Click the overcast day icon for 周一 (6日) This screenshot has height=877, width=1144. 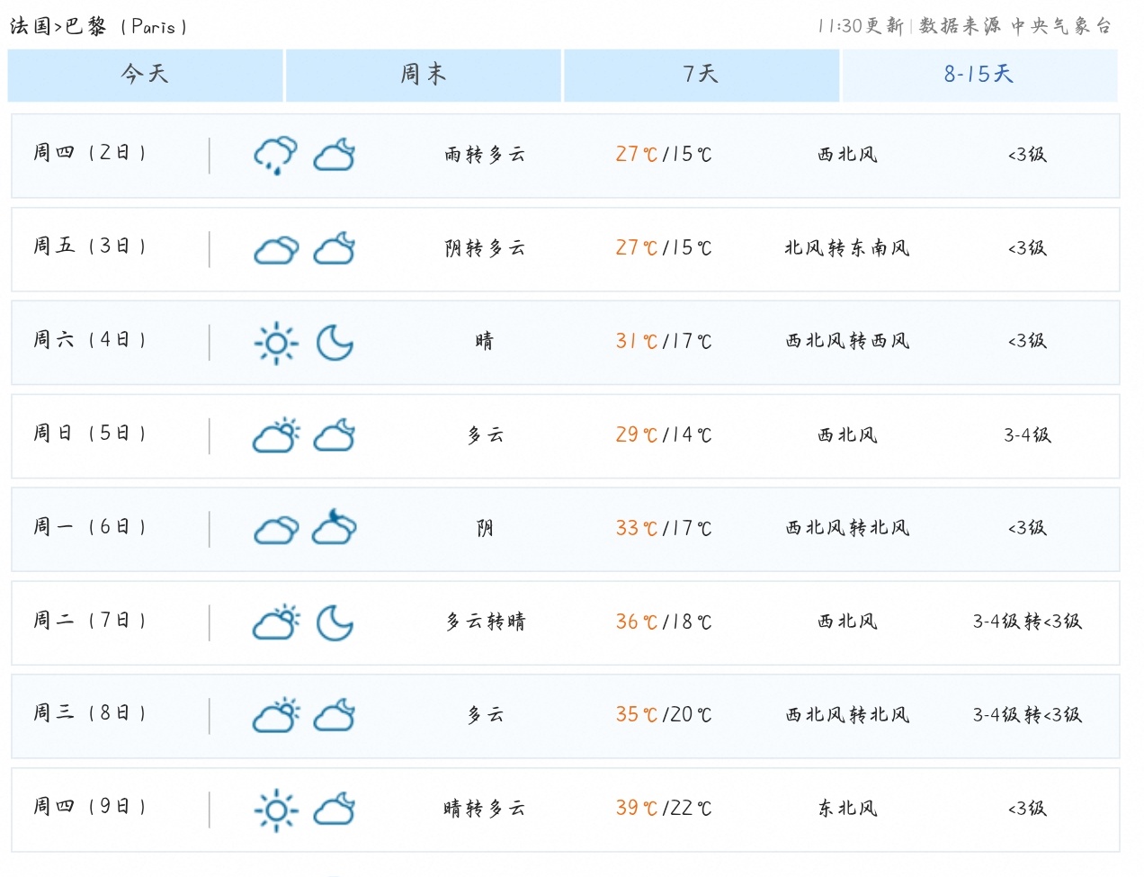[276, 530]
